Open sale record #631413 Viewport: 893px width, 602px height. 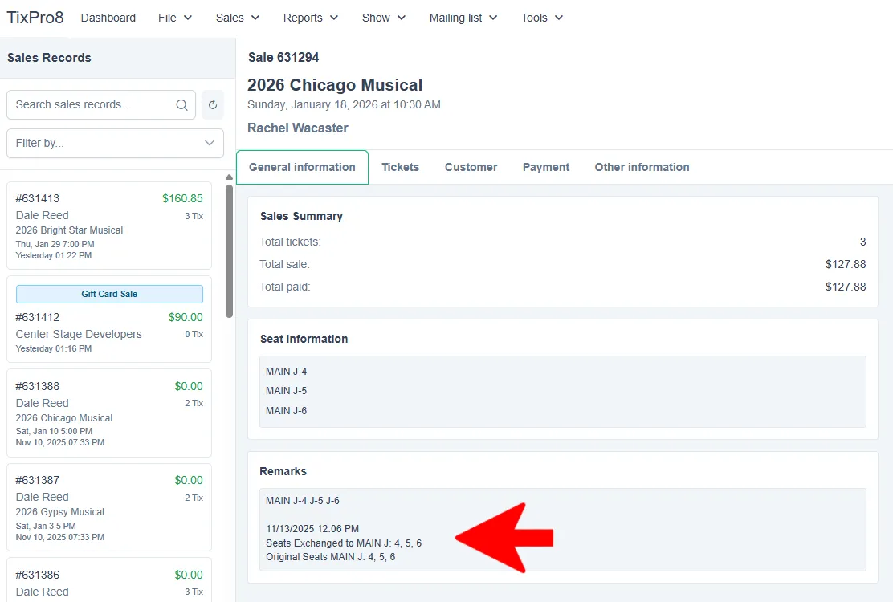[109, 226]
